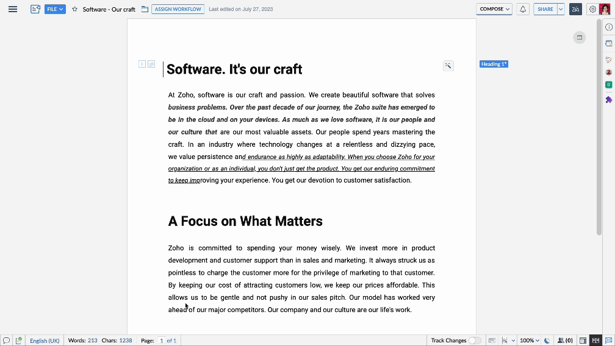Toggle the ruler icon in status bar

coord(492,341)
